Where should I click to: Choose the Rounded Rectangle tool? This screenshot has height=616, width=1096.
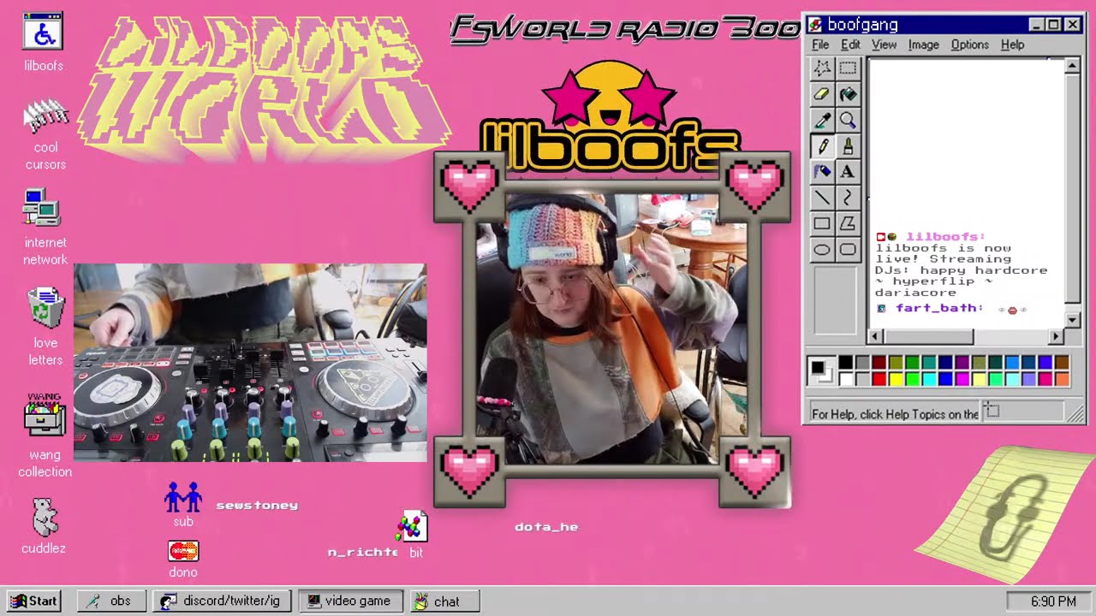[x=848, y=250]
